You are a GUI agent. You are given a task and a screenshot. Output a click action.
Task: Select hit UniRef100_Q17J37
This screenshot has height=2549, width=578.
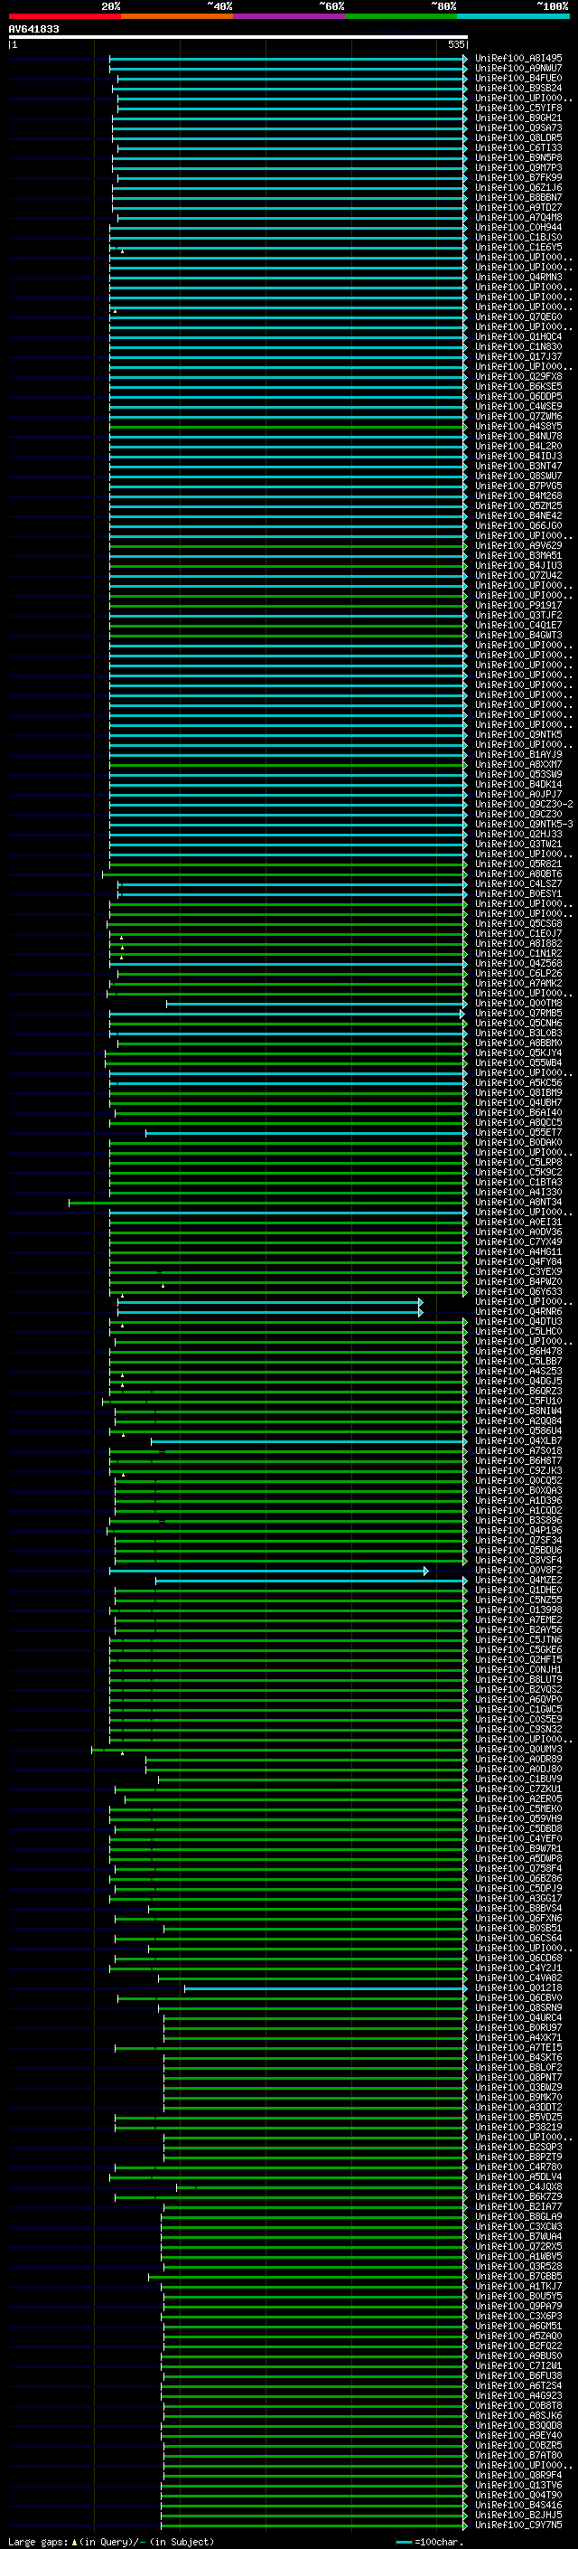pyautogui.click(x=517, y=356)
